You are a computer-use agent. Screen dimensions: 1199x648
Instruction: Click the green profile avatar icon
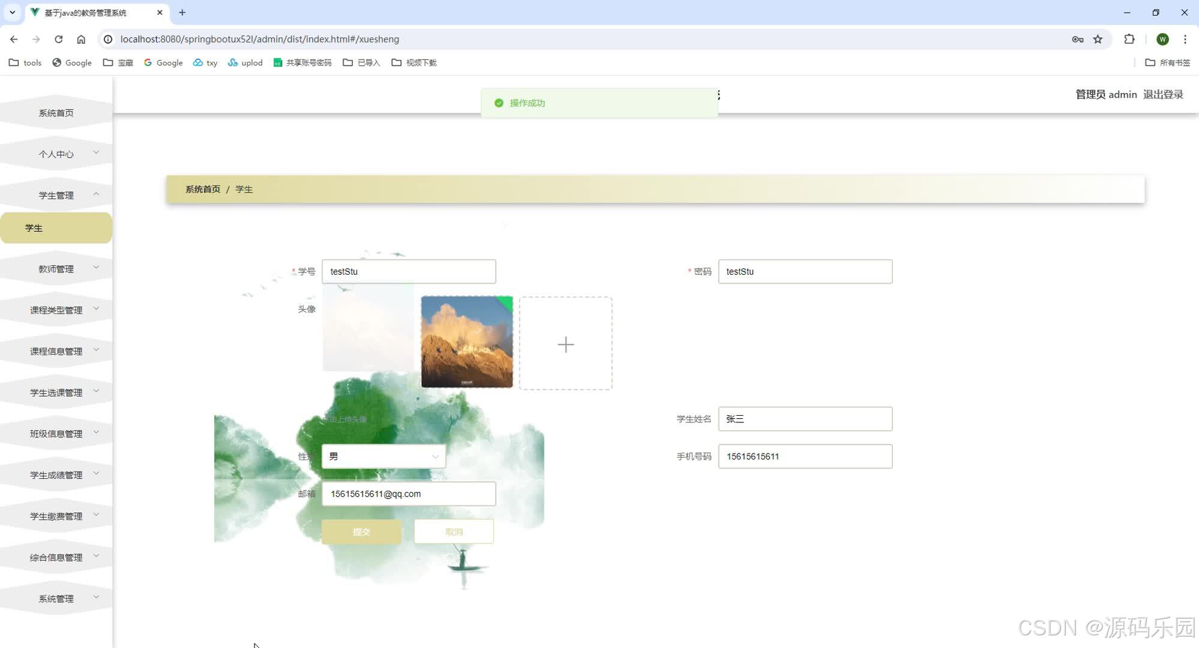(x=1162, y=39)
